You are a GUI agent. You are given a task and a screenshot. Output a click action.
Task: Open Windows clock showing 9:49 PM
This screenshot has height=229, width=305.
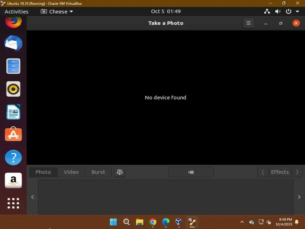click(x=284, y=222)
